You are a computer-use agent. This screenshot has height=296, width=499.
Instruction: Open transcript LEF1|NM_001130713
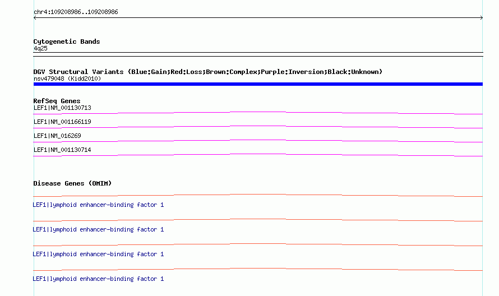click(62, 108)
